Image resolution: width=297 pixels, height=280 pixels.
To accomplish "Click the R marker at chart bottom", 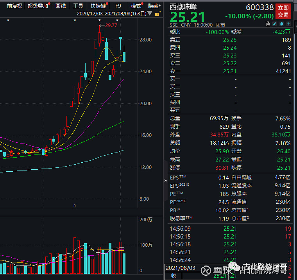I will 74,206.
